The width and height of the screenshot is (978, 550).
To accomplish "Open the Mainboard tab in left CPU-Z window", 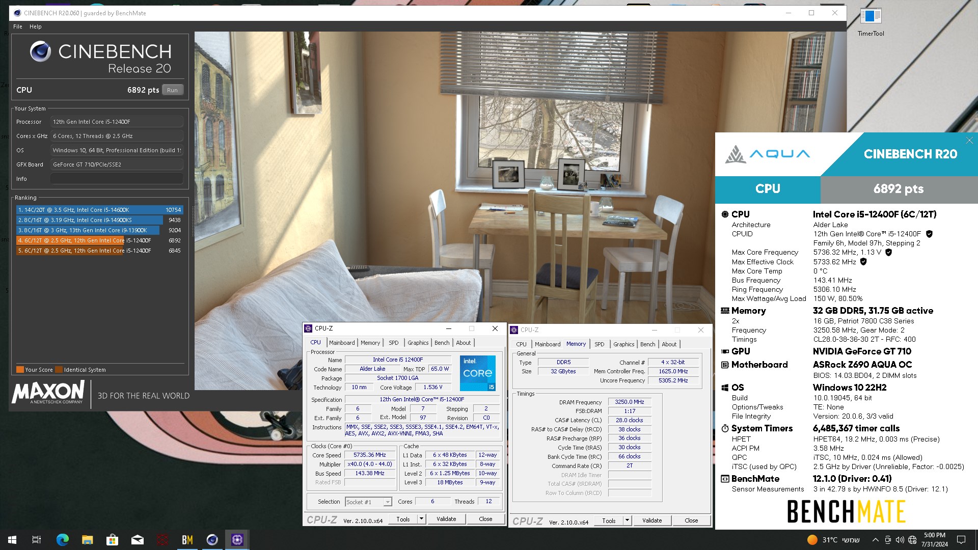I will [342, 343].
